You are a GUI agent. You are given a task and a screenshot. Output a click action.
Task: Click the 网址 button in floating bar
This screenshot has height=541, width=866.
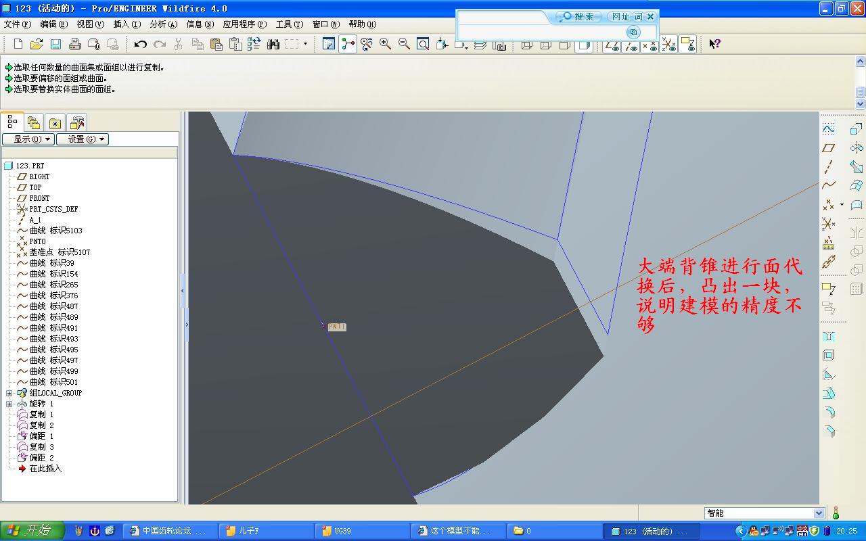pos(621,17)
